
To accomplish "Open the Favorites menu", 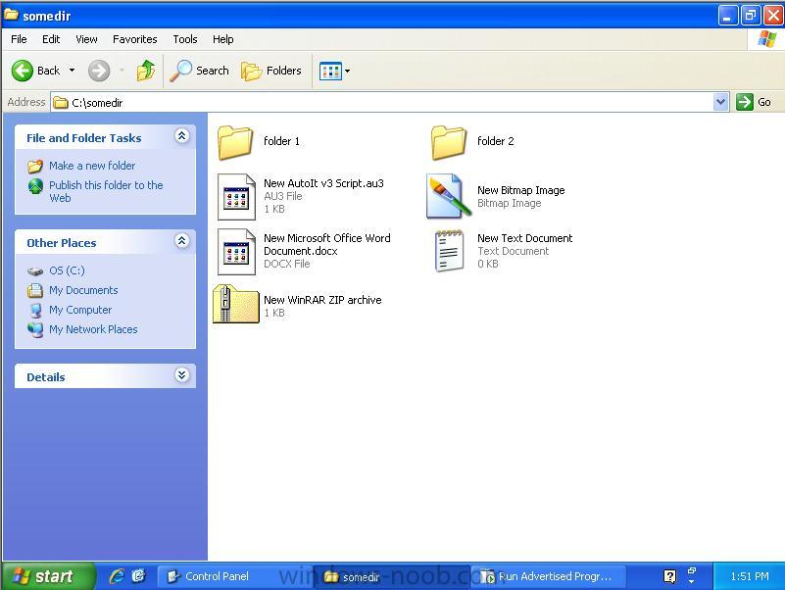I will (x=134, y=39).
